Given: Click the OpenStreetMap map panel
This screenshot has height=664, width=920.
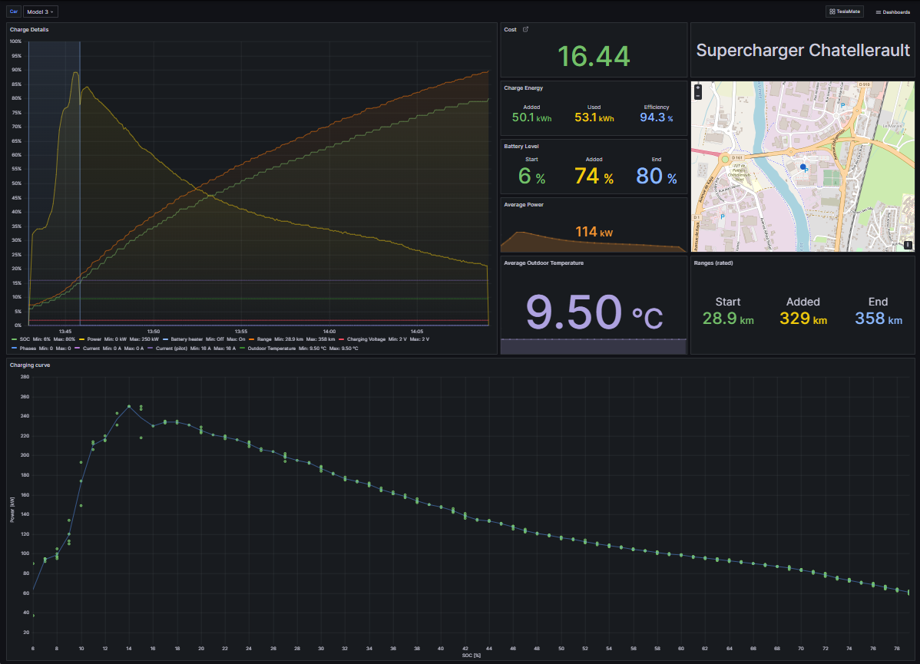Looking at the screenshot, I should pos(803,167).
